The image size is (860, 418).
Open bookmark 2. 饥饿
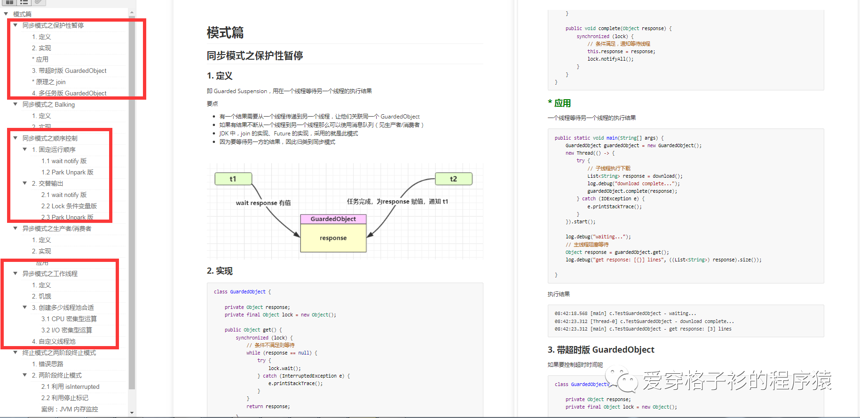[x=41, y=296]
